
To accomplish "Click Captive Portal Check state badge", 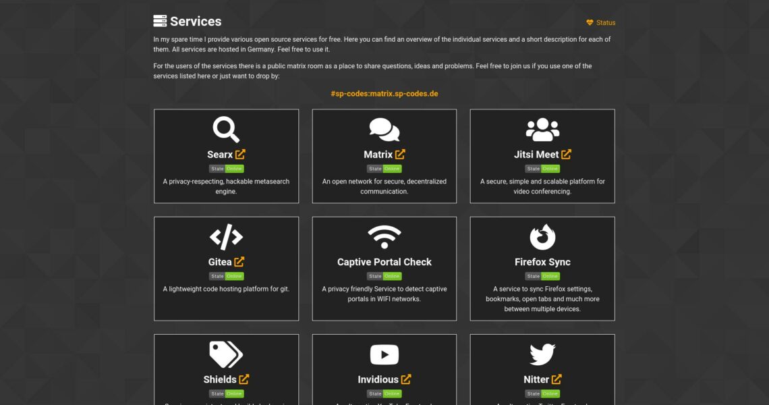I will click(x=384, y=276).
